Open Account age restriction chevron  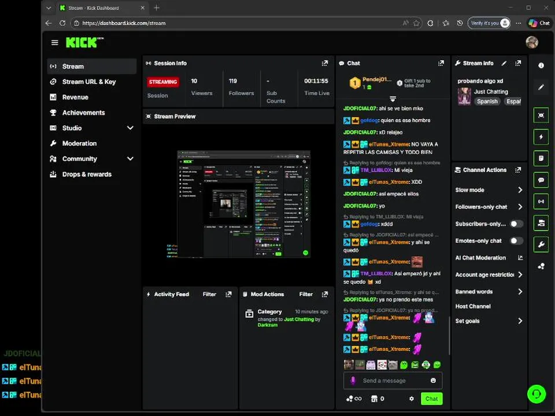[x=520, y=275]
